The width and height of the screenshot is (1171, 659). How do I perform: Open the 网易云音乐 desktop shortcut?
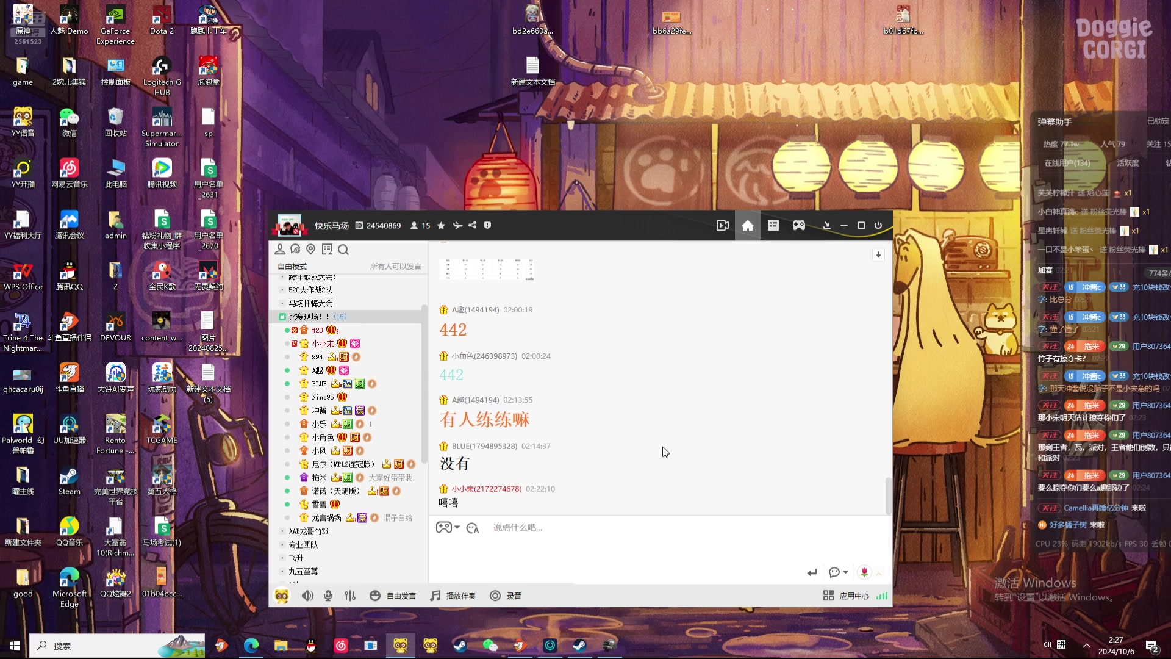(x=69, y=174)
